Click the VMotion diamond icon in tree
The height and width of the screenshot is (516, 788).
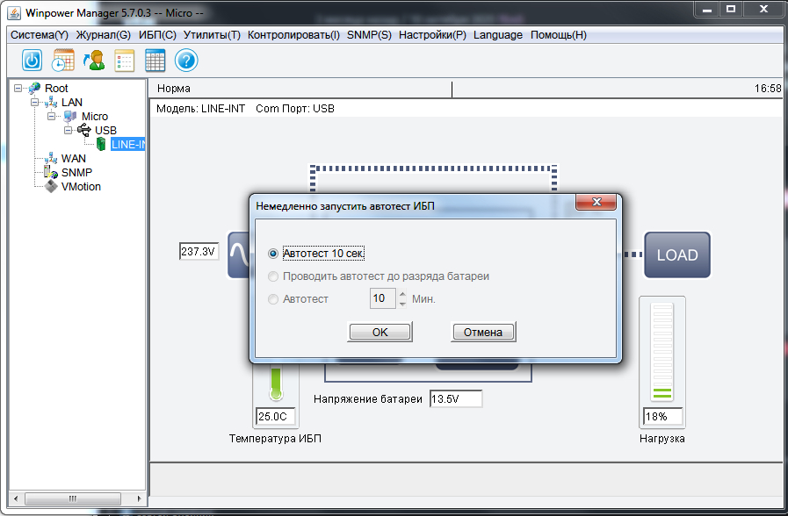click(51, 187)
